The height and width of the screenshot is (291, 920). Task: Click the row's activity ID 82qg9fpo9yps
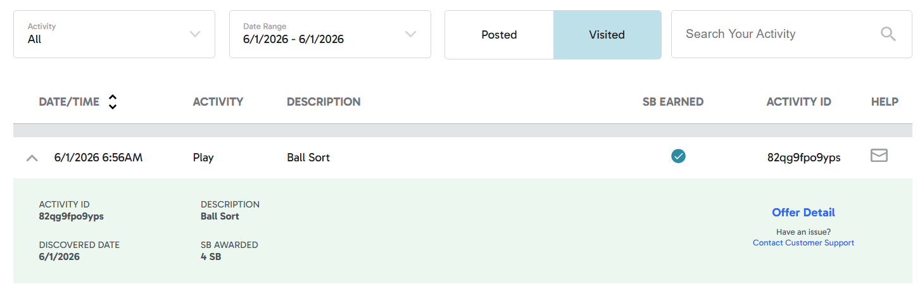pos(803,158)
